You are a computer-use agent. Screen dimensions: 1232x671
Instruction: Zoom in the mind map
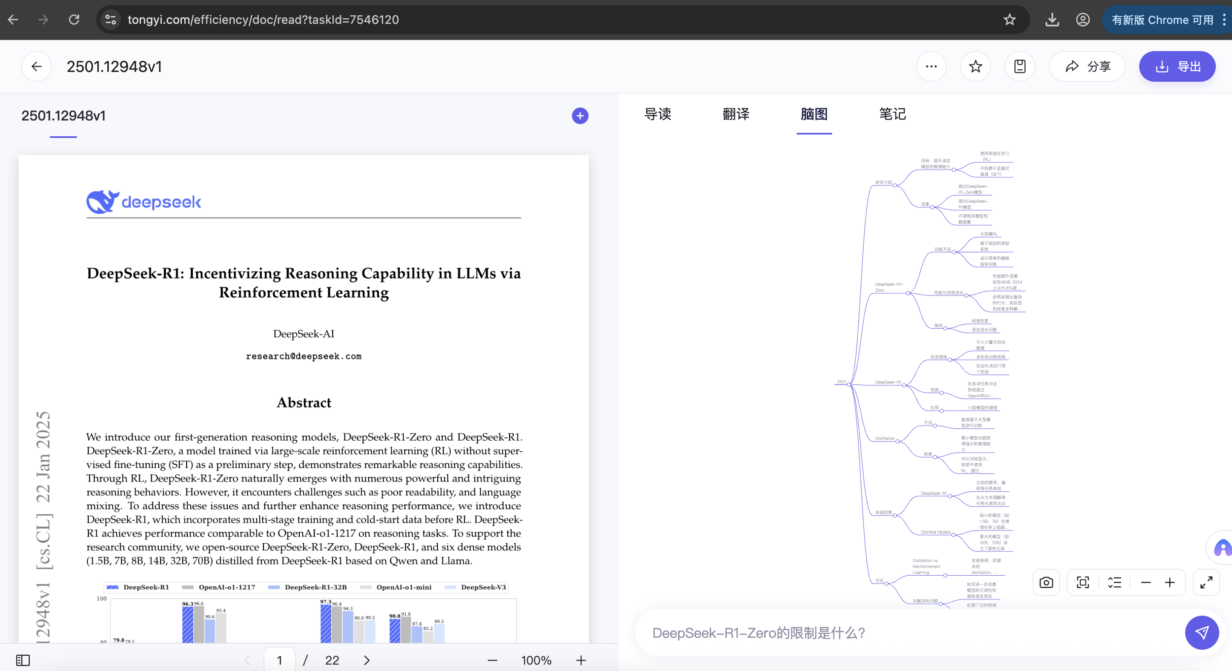tap(1169, 582)
